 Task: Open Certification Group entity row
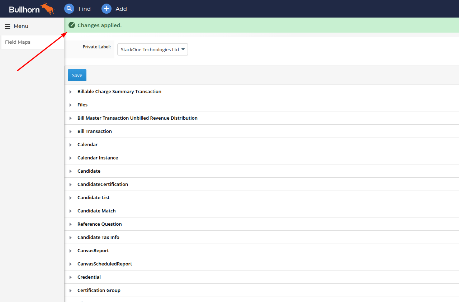(262, 291)
